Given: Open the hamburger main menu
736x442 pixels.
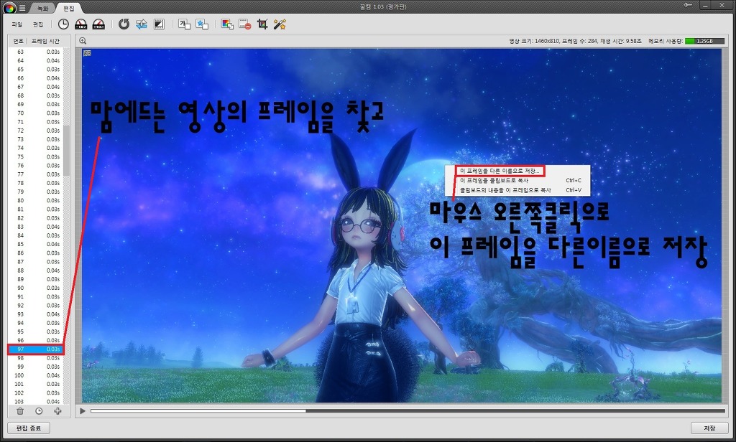Looking at the screenshot, I should [22, 8].
